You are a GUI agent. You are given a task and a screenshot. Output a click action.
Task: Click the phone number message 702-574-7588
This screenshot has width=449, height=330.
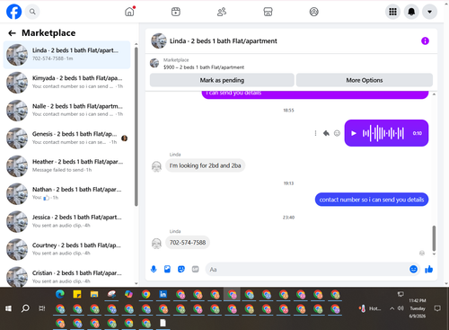pos(188,243)
